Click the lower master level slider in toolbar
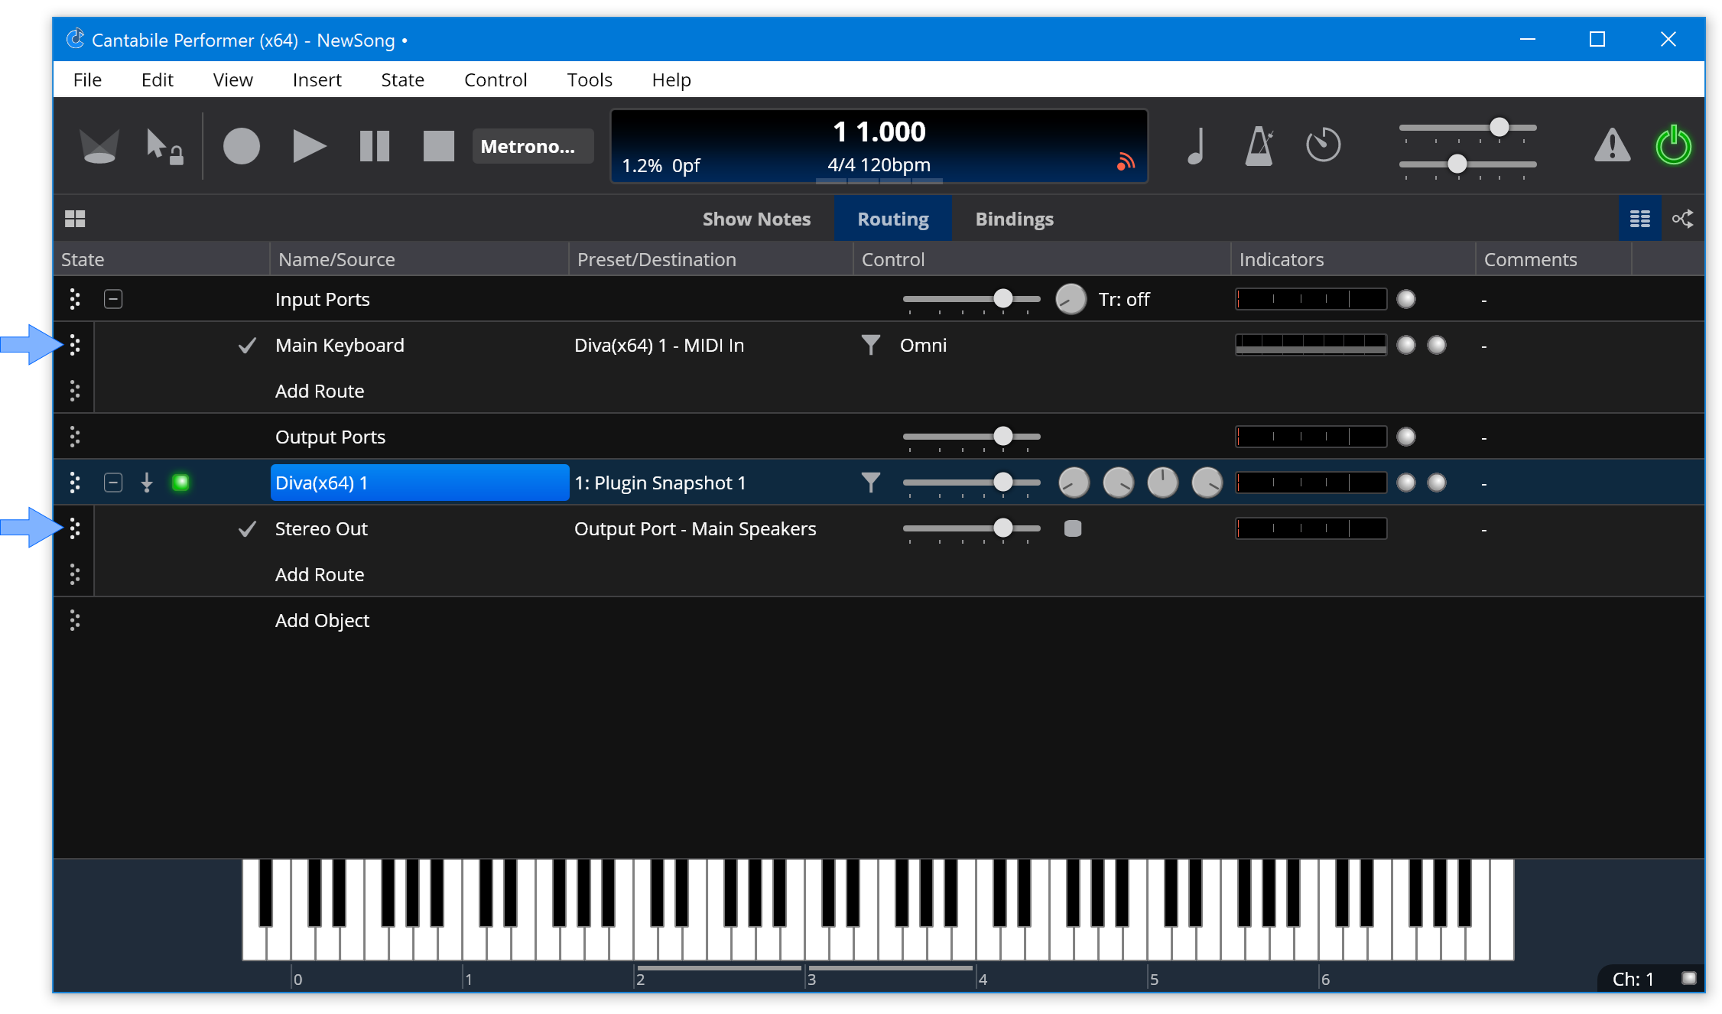Image resolution: width=1722 pixels, height=1014 pixels. [x=1467, y=164]
